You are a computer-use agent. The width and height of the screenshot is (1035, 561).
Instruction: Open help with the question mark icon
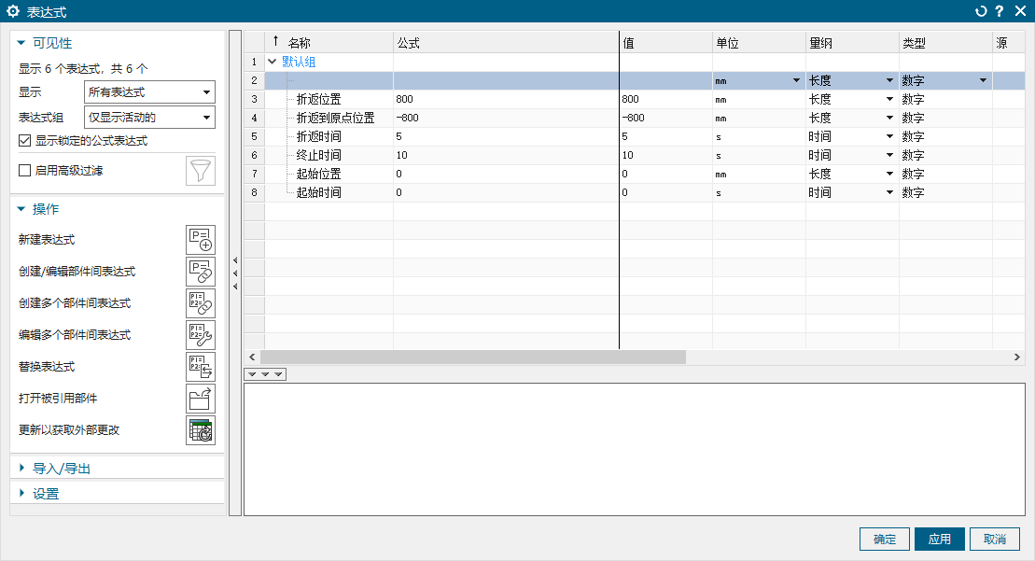coord(1000,11)
